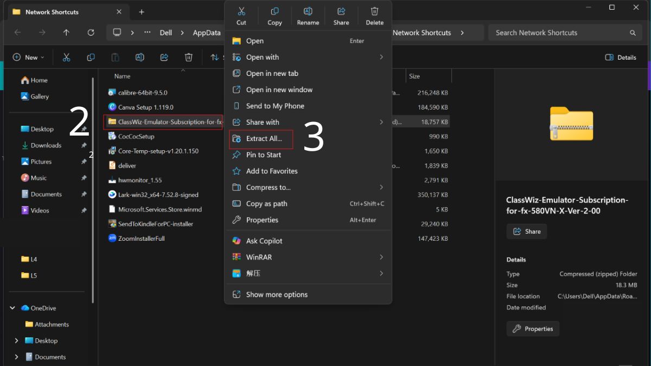Refresh the folder view

click(91, 33)
